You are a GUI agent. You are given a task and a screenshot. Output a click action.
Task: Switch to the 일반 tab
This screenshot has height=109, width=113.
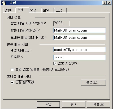pos(9,10)
